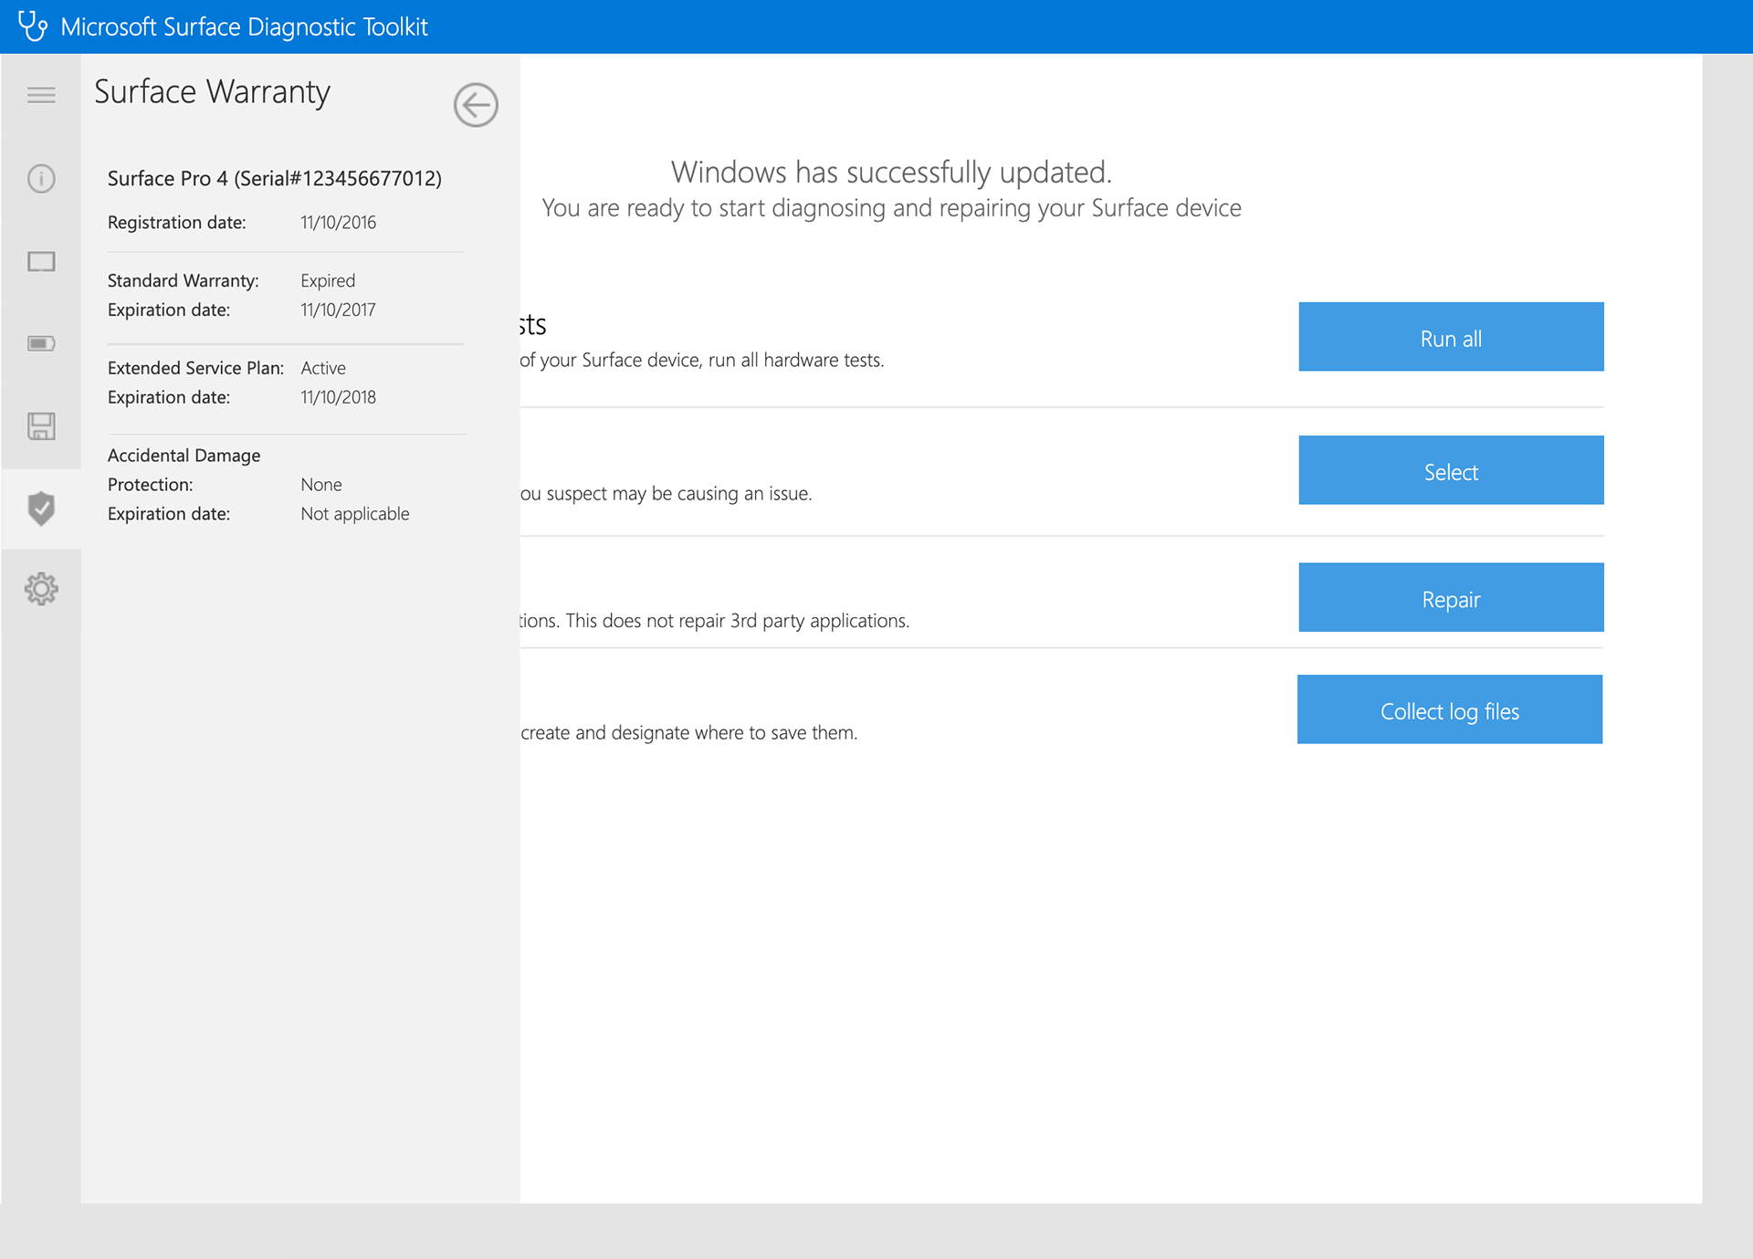Viewport: 1753px width, 1259px height.
Task: Click Accidental Damage Protection None value
Action: (321, 485)
